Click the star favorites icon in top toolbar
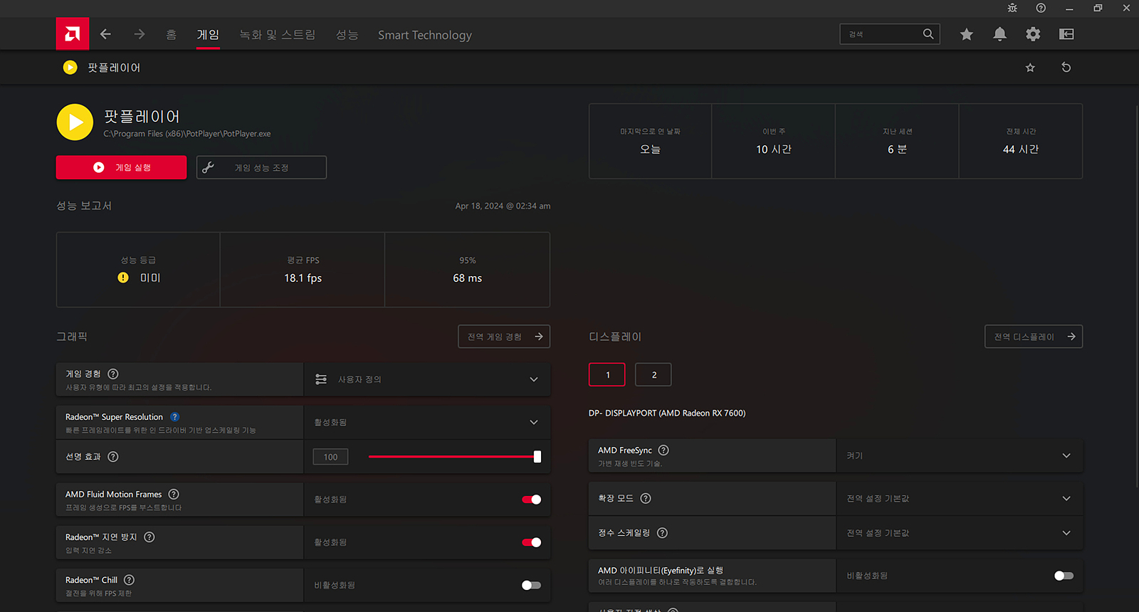This screenshot has height=612, width=1139. (966, 34)
